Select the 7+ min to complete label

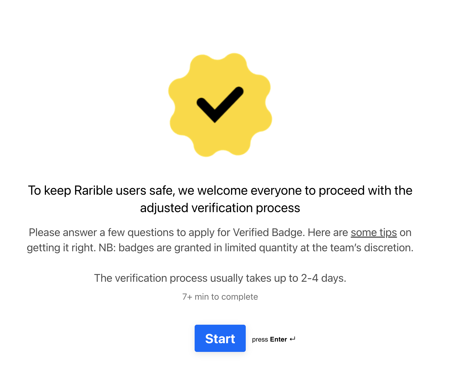220,297
